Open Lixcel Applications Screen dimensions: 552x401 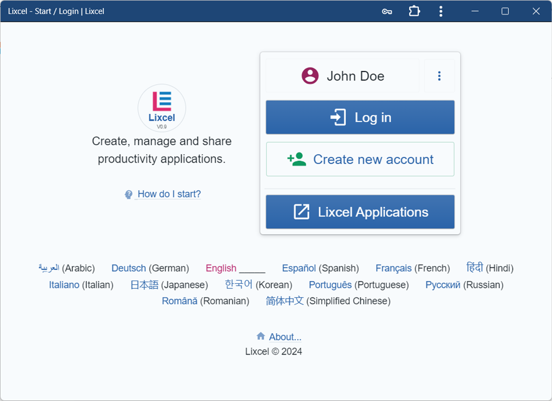[x=374, y=211]
